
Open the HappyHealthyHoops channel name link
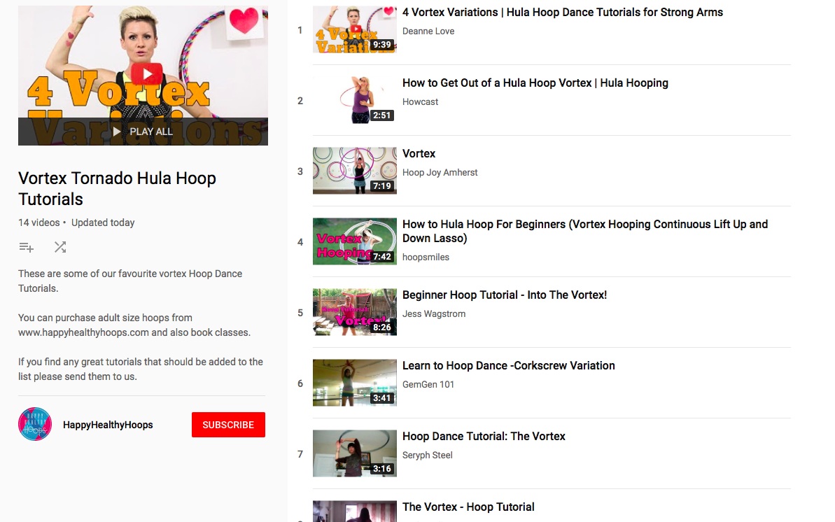click(108, 425)
